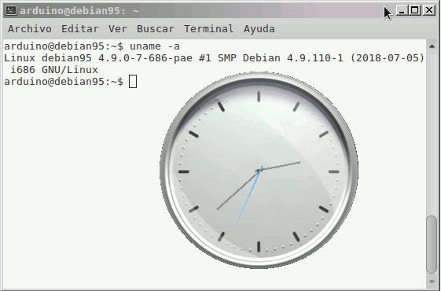441x291 pixels.
Task: Click the vertical scrollbar thumb
Action: [x=432, y=245]
